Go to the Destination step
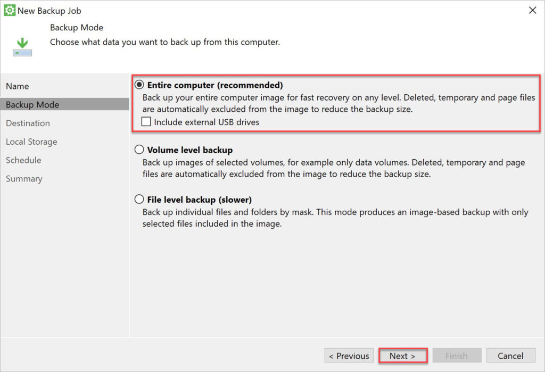Screen dimensions: 545x372 coord(28,123)
